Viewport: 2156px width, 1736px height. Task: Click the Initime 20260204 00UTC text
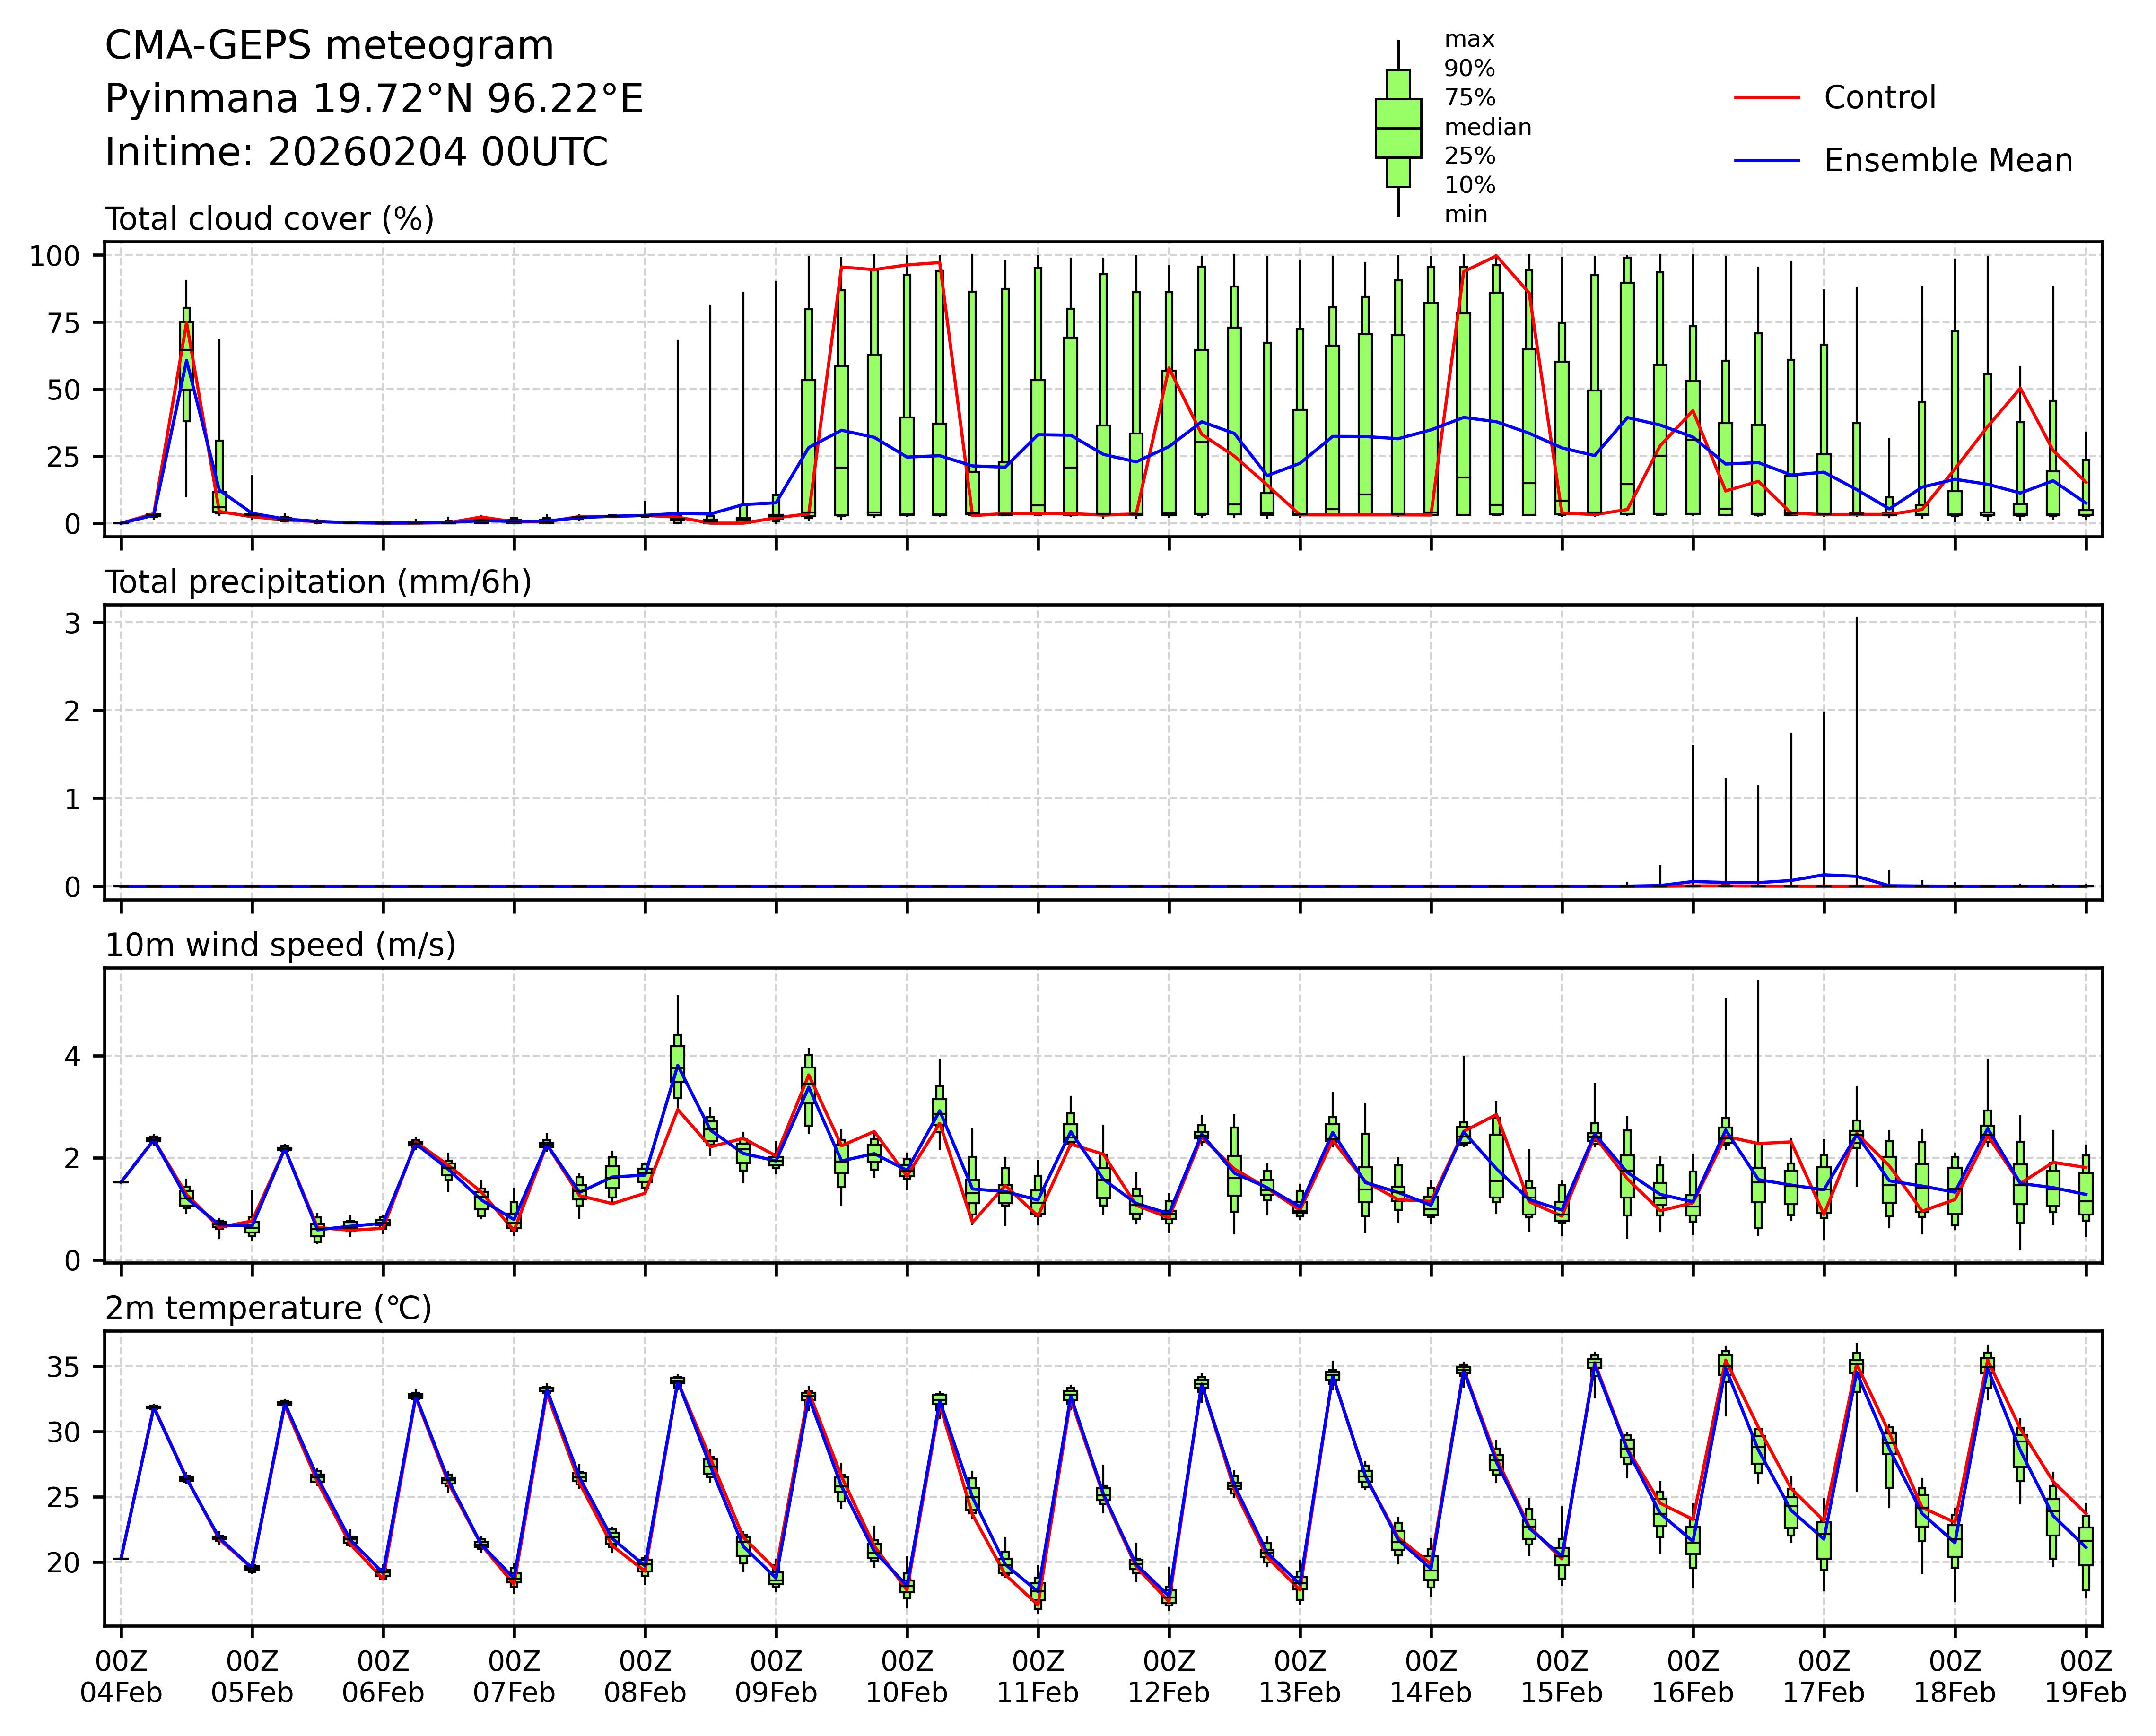click(356, 153)
